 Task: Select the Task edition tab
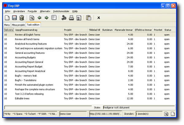[33, 25]
